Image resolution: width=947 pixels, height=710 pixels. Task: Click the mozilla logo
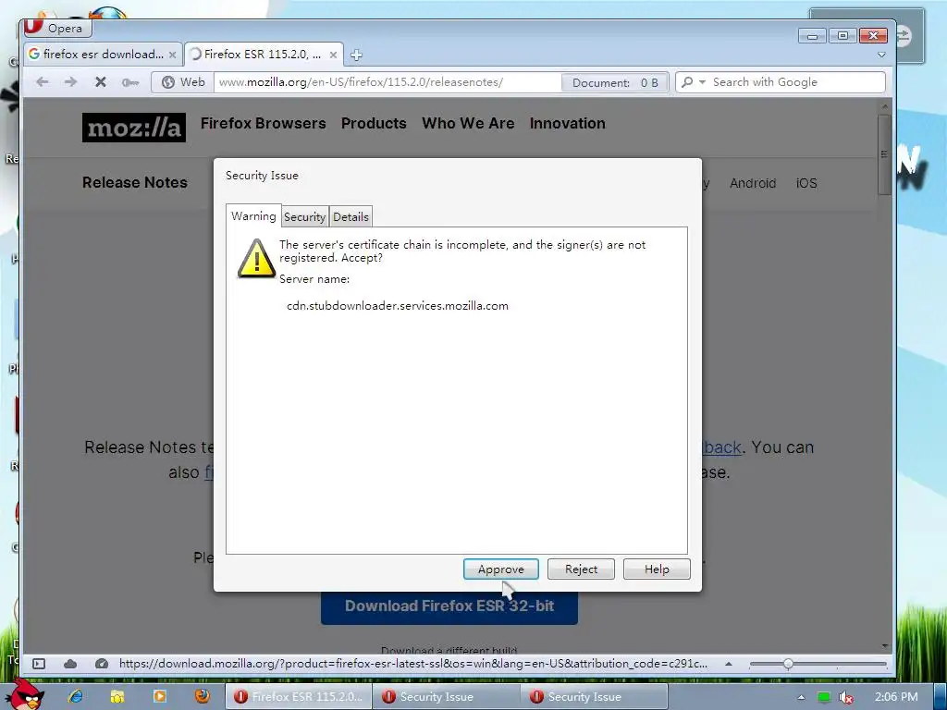coord(133,128)
